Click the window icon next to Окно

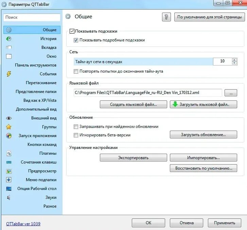tap(9, 56)
